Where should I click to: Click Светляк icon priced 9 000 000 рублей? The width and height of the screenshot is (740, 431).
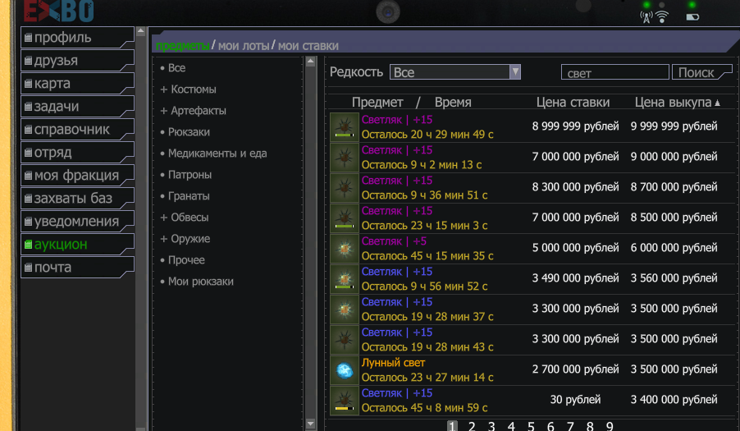(x=345, y=157)
